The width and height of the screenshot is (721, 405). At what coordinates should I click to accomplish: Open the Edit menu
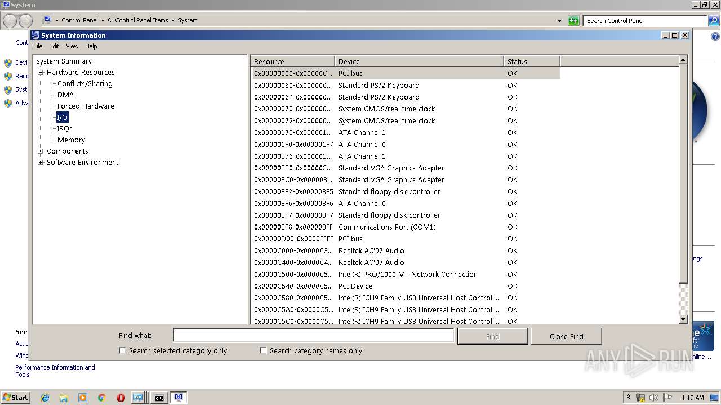54,46
